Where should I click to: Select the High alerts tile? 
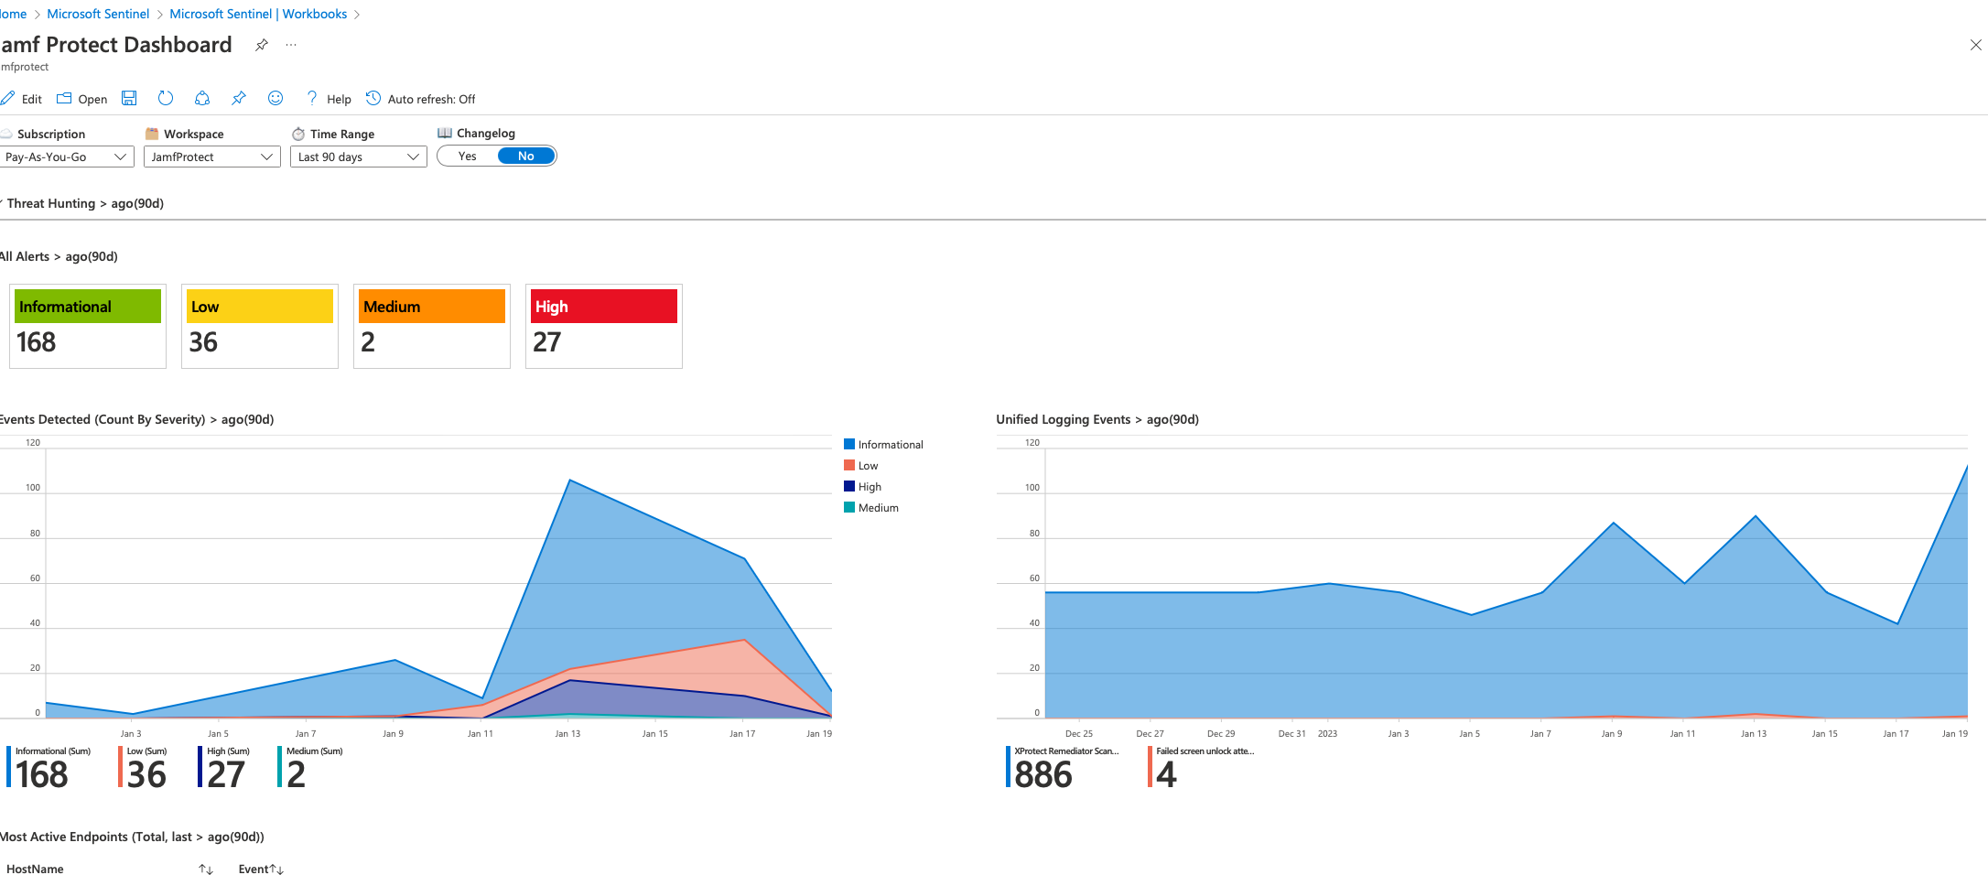click(x=604, y=326)
